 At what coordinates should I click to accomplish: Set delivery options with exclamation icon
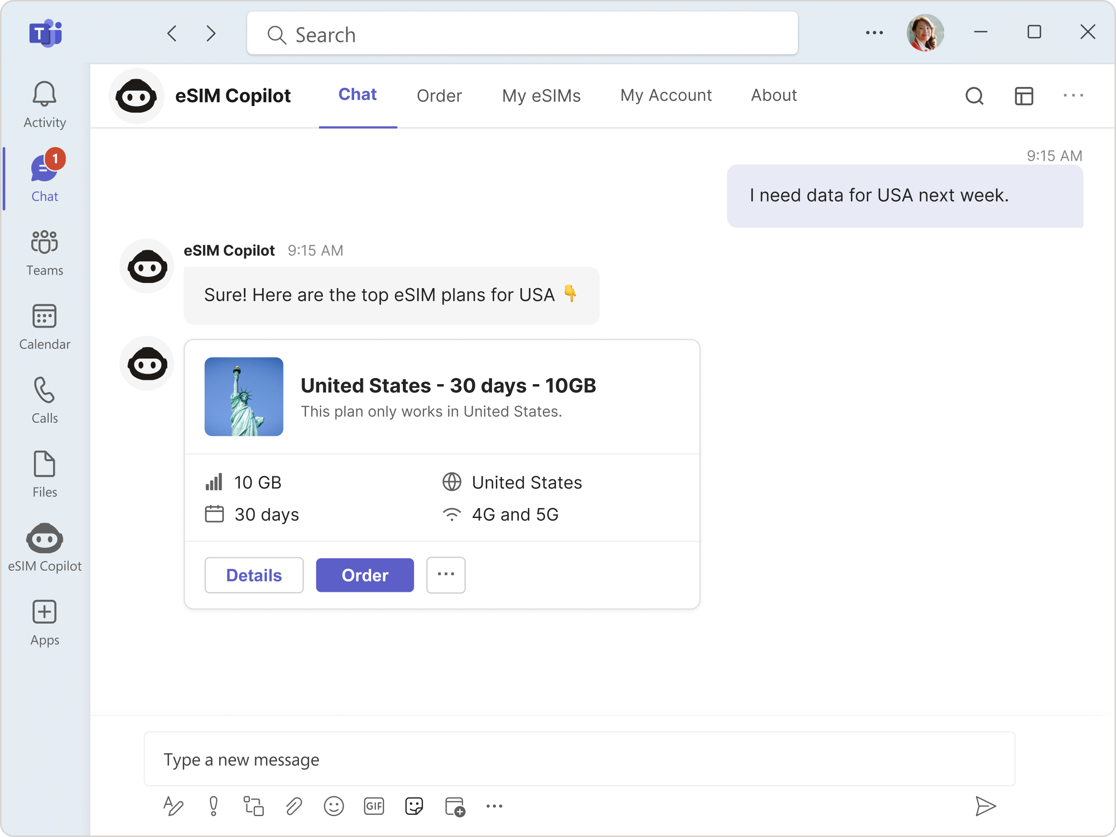click(213, 806)
